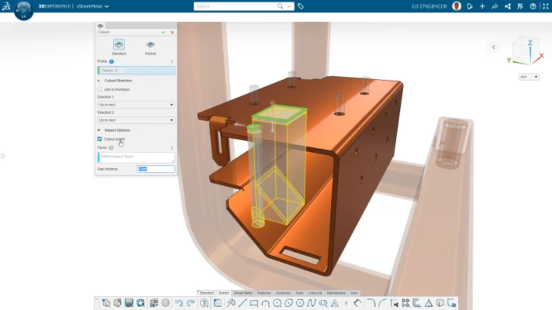Open the Direction 1 dropdown
The height and width of the screenshot is (310, 552).
click(136, 105)
